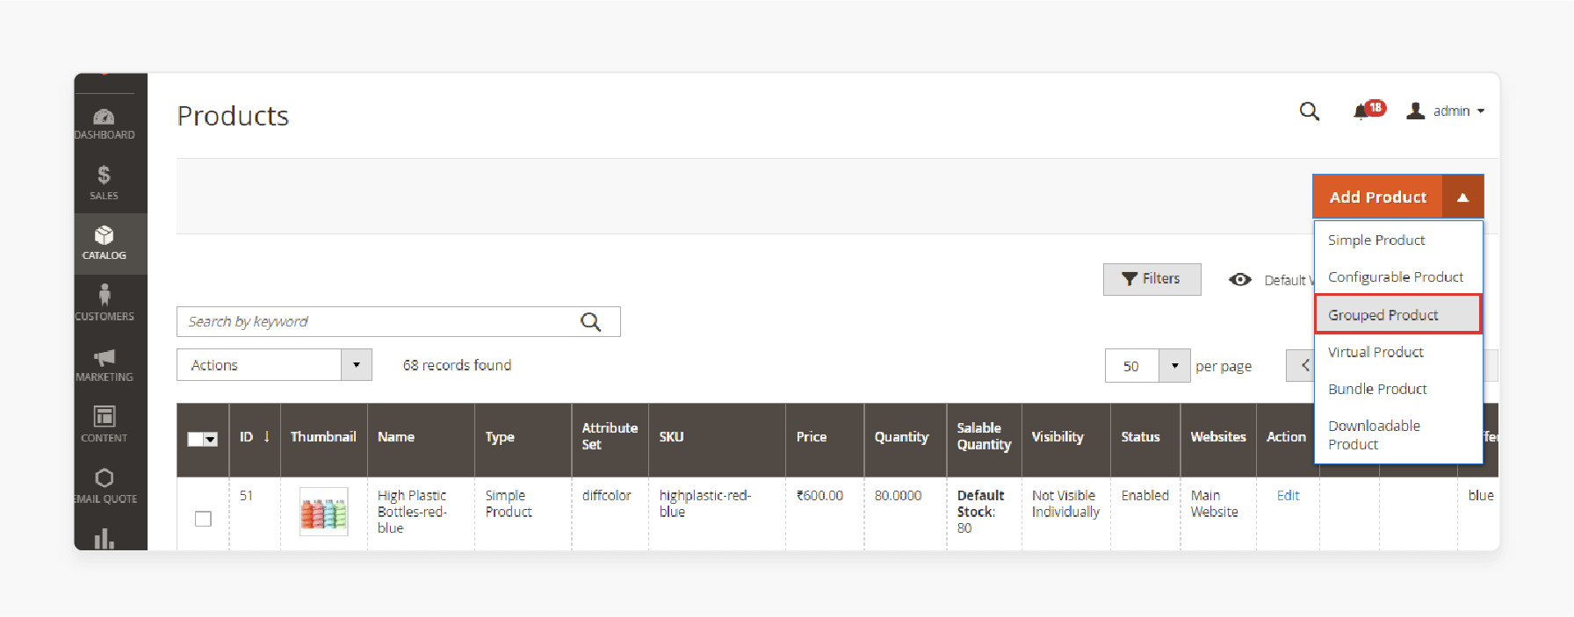Toggle the select-all checkbox in header
The height and width of the screenshot is (617, 1574).
click(x=195, y=439)
